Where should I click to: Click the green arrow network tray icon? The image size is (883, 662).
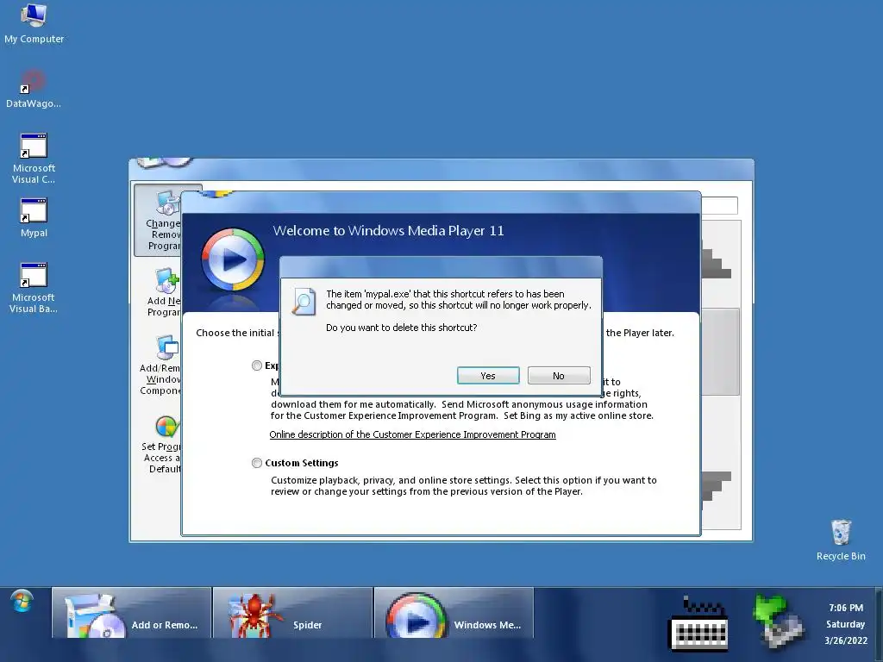click(x=779, y=621)
